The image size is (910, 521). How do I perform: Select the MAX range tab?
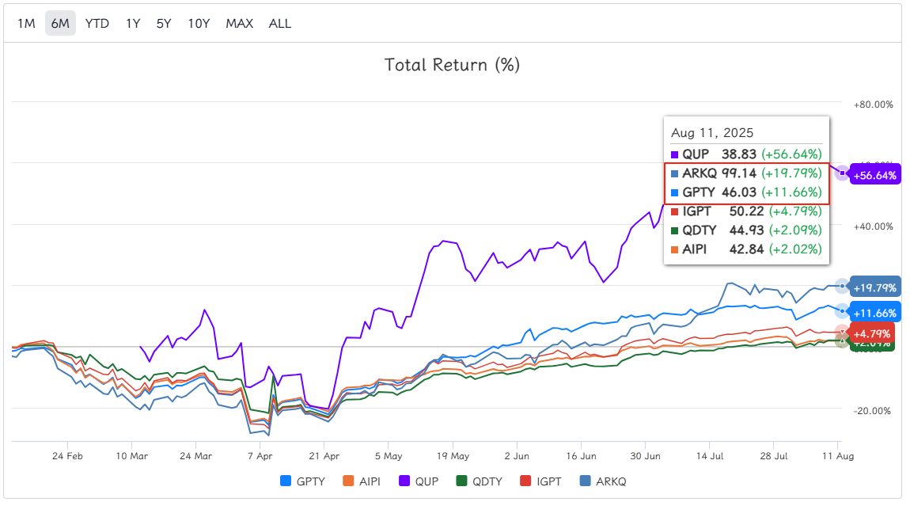coord(240,24)
